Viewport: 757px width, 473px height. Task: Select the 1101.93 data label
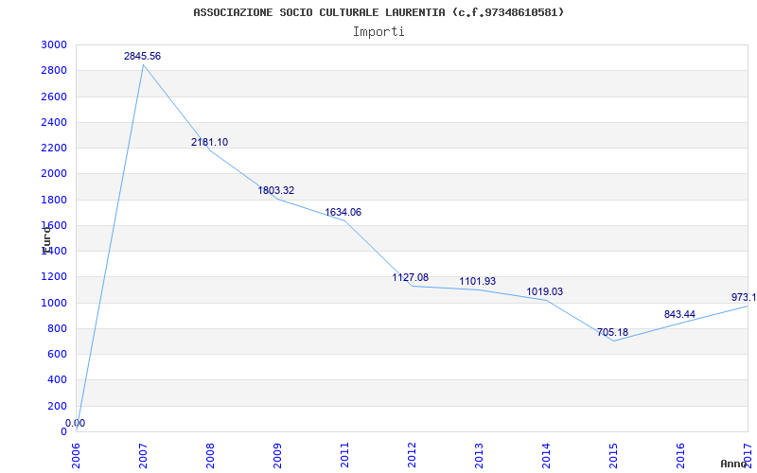click(x=478, y=281)
